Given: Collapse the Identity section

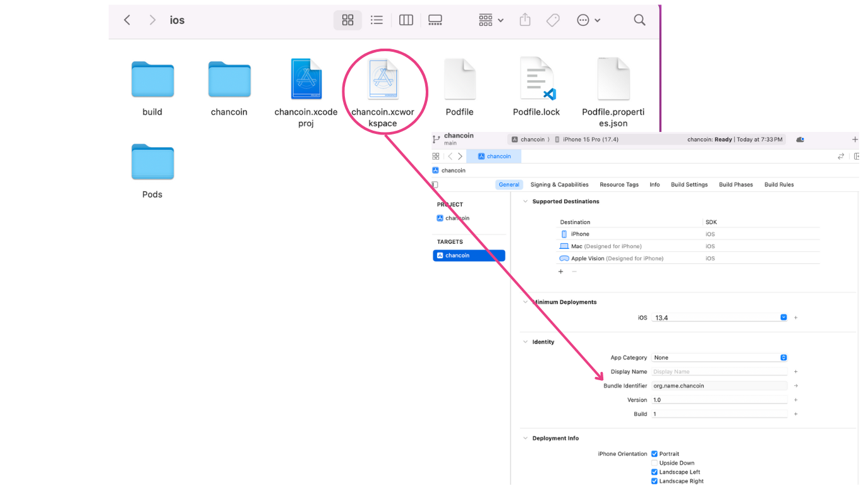Looking at the screenshot, I should (x=524, y=342).
